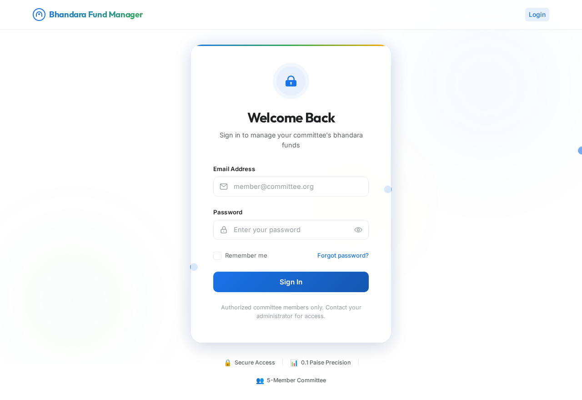Toggle password visibility with the eye icon

358,230
